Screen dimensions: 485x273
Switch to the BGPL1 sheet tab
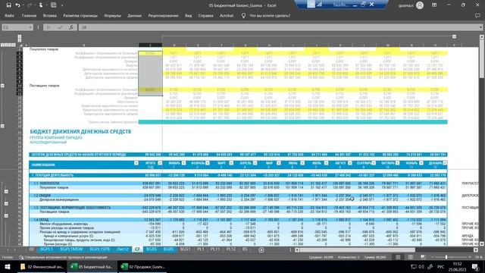47,249
